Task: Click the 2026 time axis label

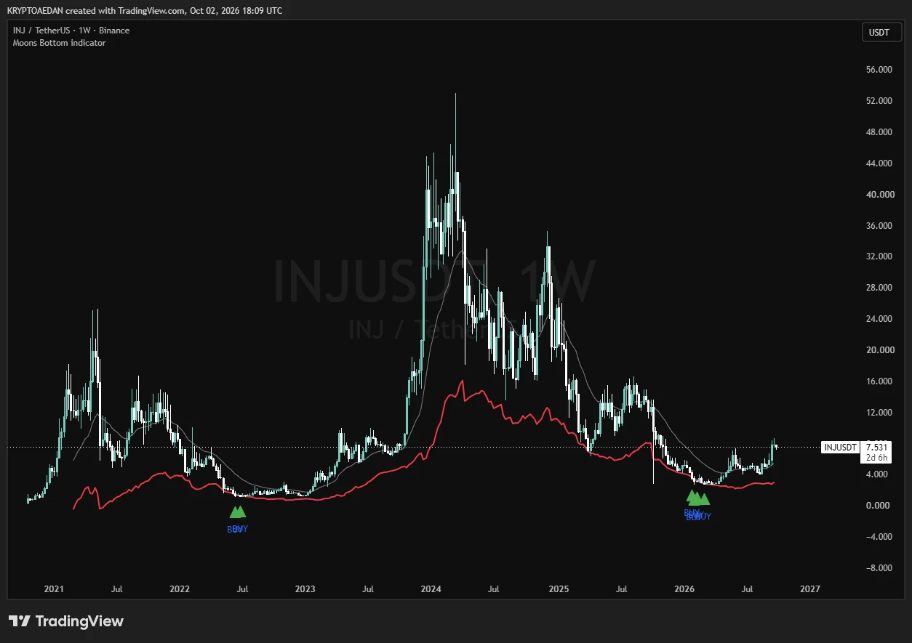Action: coord(684,589)
